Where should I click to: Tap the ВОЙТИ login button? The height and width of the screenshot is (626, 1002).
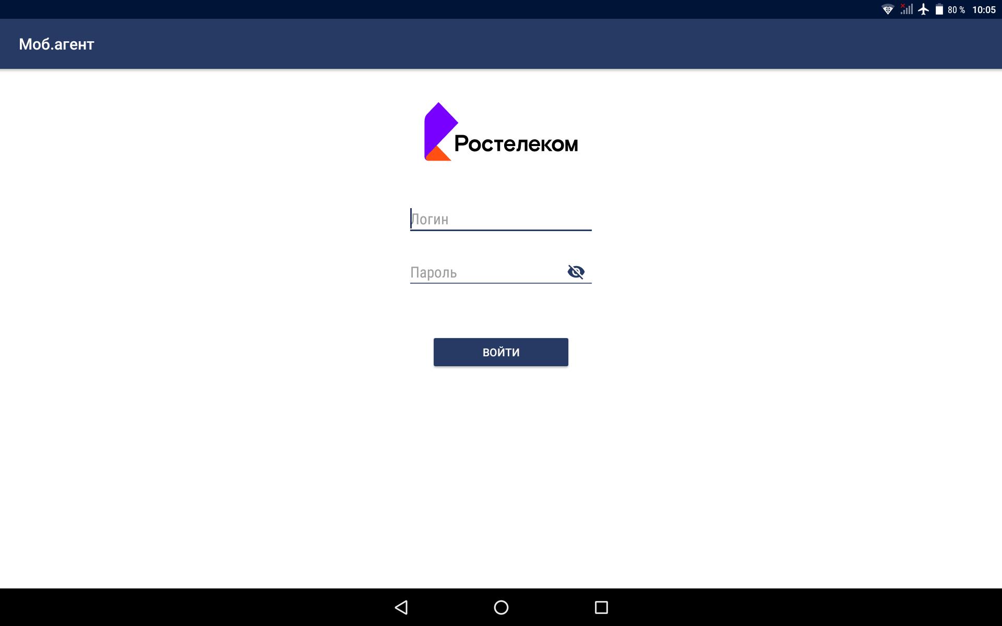point(500,352)
